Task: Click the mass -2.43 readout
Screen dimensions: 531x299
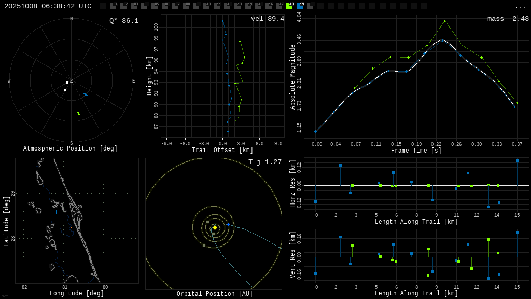Action: (x=508, y=19)
